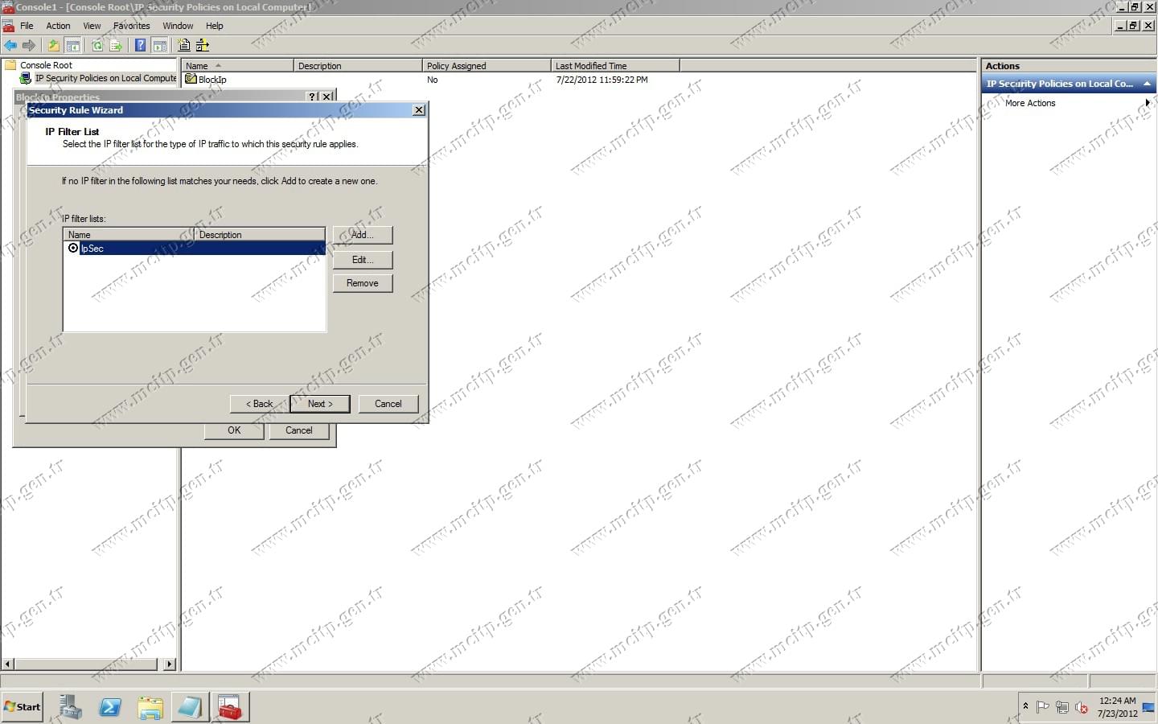Sort by the Name column header

pos(237,66)
